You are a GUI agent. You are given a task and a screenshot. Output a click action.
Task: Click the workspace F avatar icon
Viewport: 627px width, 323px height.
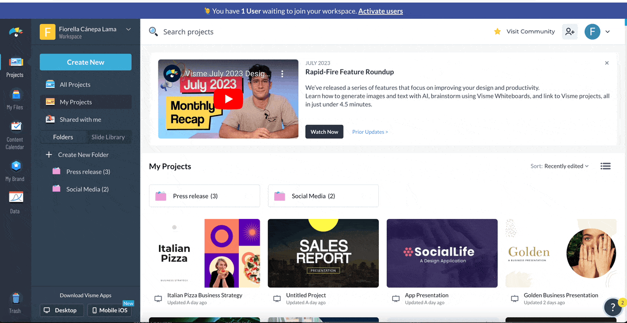48,32
